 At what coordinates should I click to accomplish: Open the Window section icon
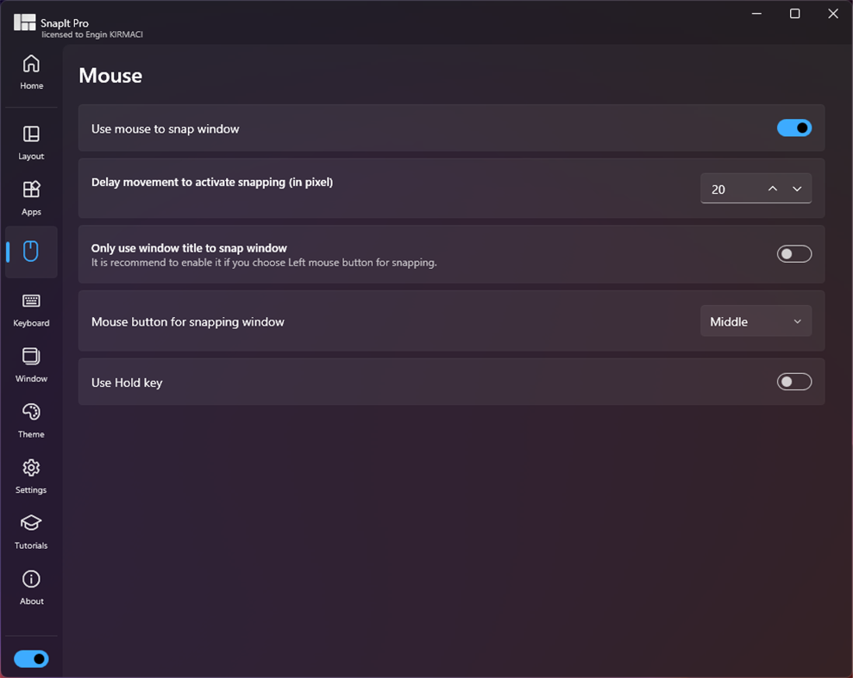pos(31,357)
